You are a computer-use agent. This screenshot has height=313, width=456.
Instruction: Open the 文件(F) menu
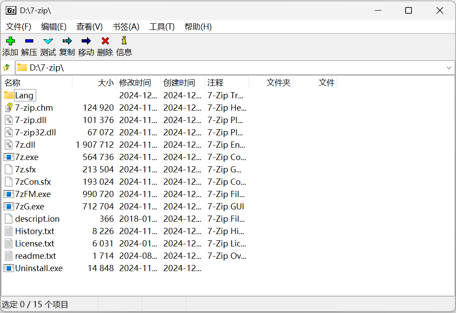pos(19,27)
